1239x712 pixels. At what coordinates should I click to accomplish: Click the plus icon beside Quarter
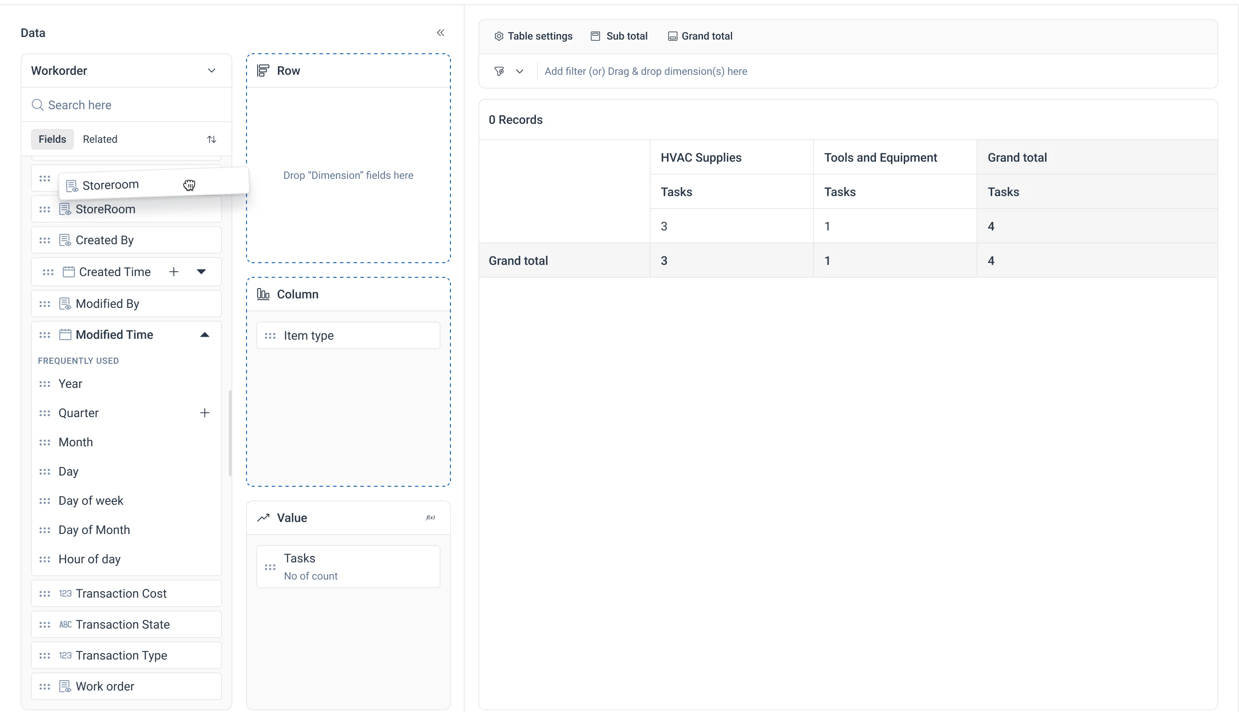tap(204, 413)
